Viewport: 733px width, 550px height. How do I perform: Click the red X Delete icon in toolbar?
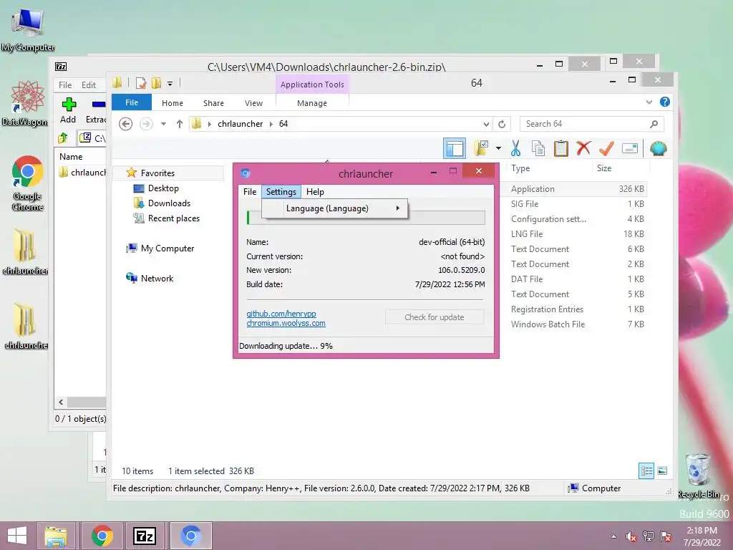point(583,148)
